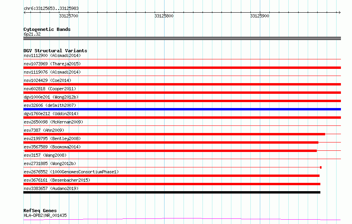
Task: Click the RefSeq Genes track title
Action: pos(40,211)
